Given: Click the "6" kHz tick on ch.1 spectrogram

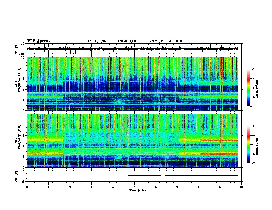Looking at the screenshot, I should [24, 79].
